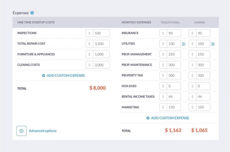Click Airbnb Prop. Management input field
Viewport: 230px width, 152px height.
click(x=203, y=54)
